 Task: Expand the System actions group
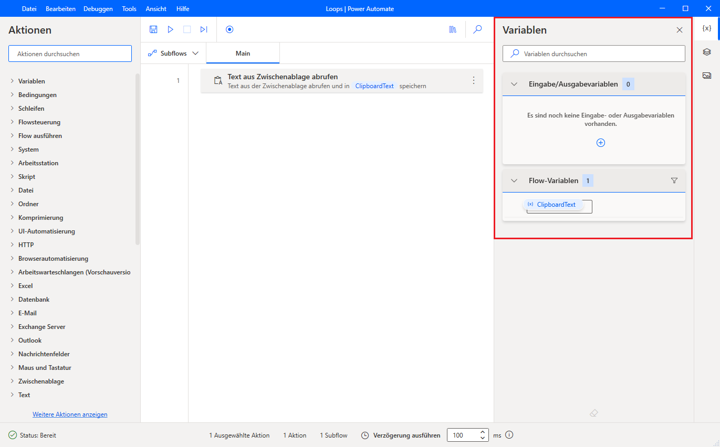pos(12,149)
